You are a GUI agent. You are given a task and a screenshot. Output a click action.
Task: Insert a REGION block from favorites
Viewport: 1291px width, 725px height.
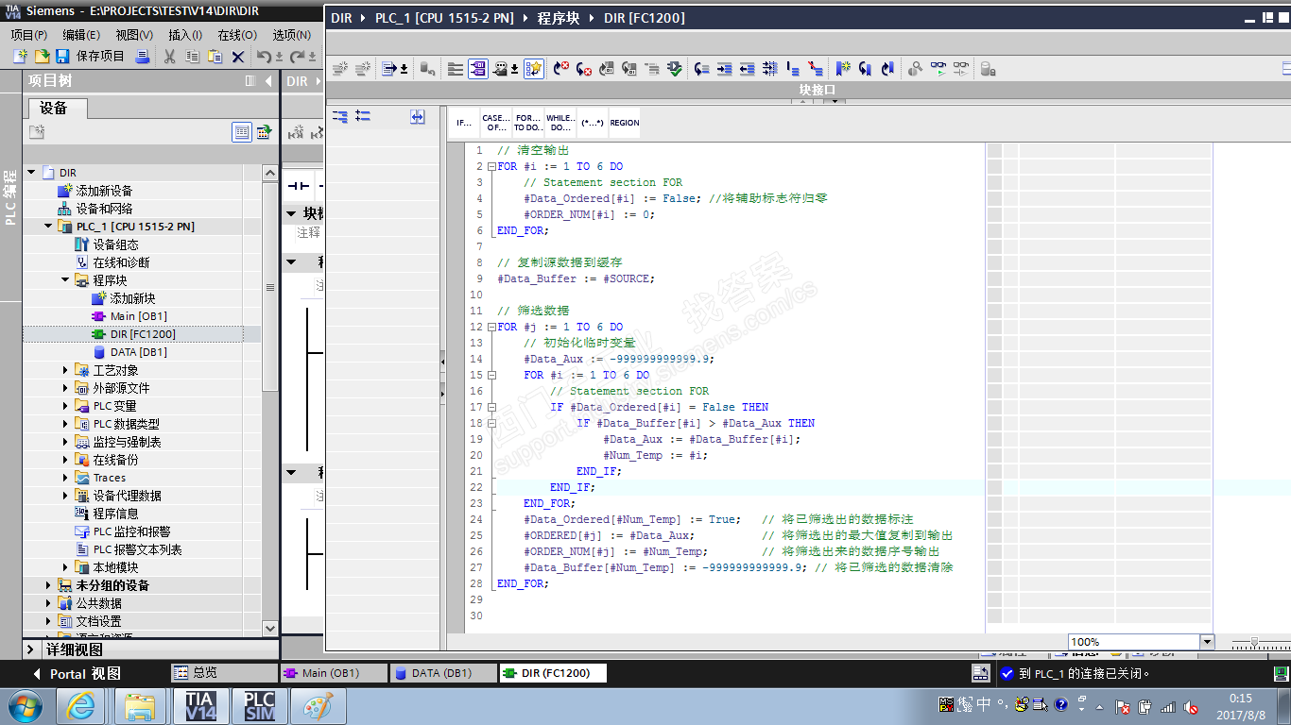[x=624, y=123]
